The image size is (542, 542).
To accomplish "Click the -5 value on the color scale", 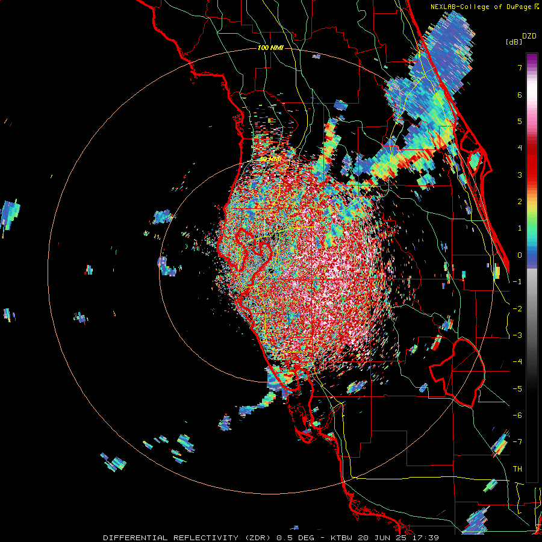I will tap(517, 389).
